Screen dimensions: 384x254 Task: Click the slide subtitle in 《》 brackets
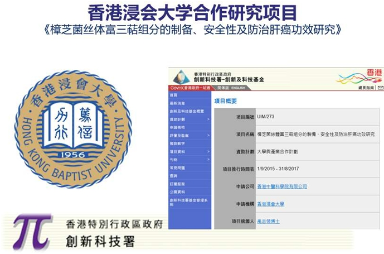pyautogui.click(x=192, y=30)
